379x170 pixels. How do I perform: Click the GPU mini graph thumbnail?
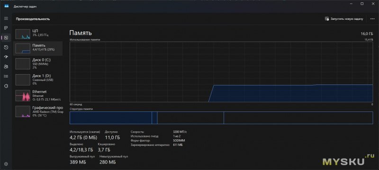point(23,112)
